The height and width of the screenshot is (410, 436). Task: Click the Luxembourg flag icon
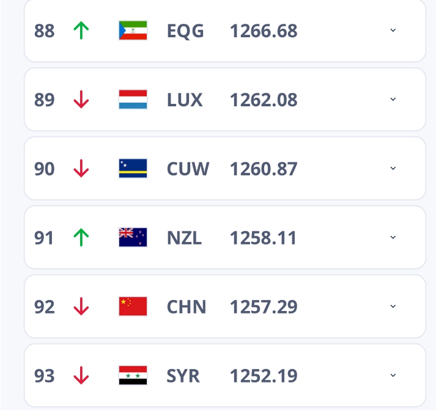[x=133, y=100]
